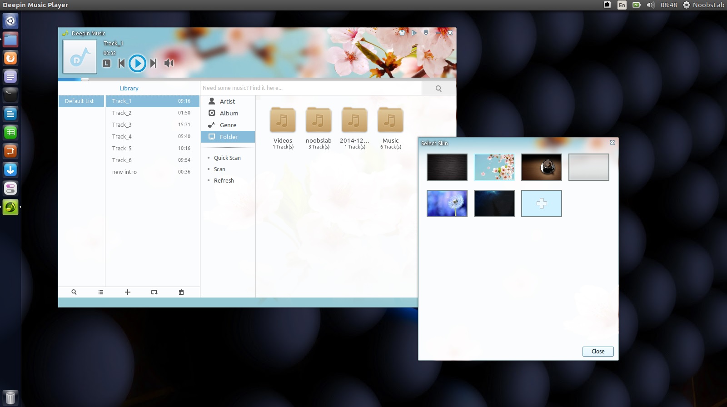Screen dimensions: 727x407
Task: Switch to Folder view
Action: 228,137
